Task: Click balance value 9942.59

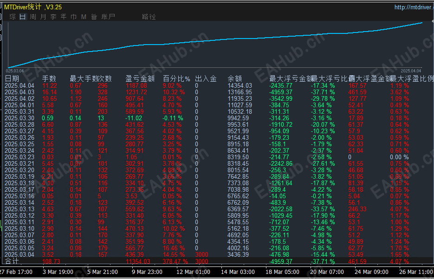Action: (x=238, y=118)
